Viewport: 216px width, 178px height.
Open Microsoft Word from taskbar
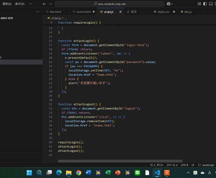pyautogui.click(x=88, y=173)
